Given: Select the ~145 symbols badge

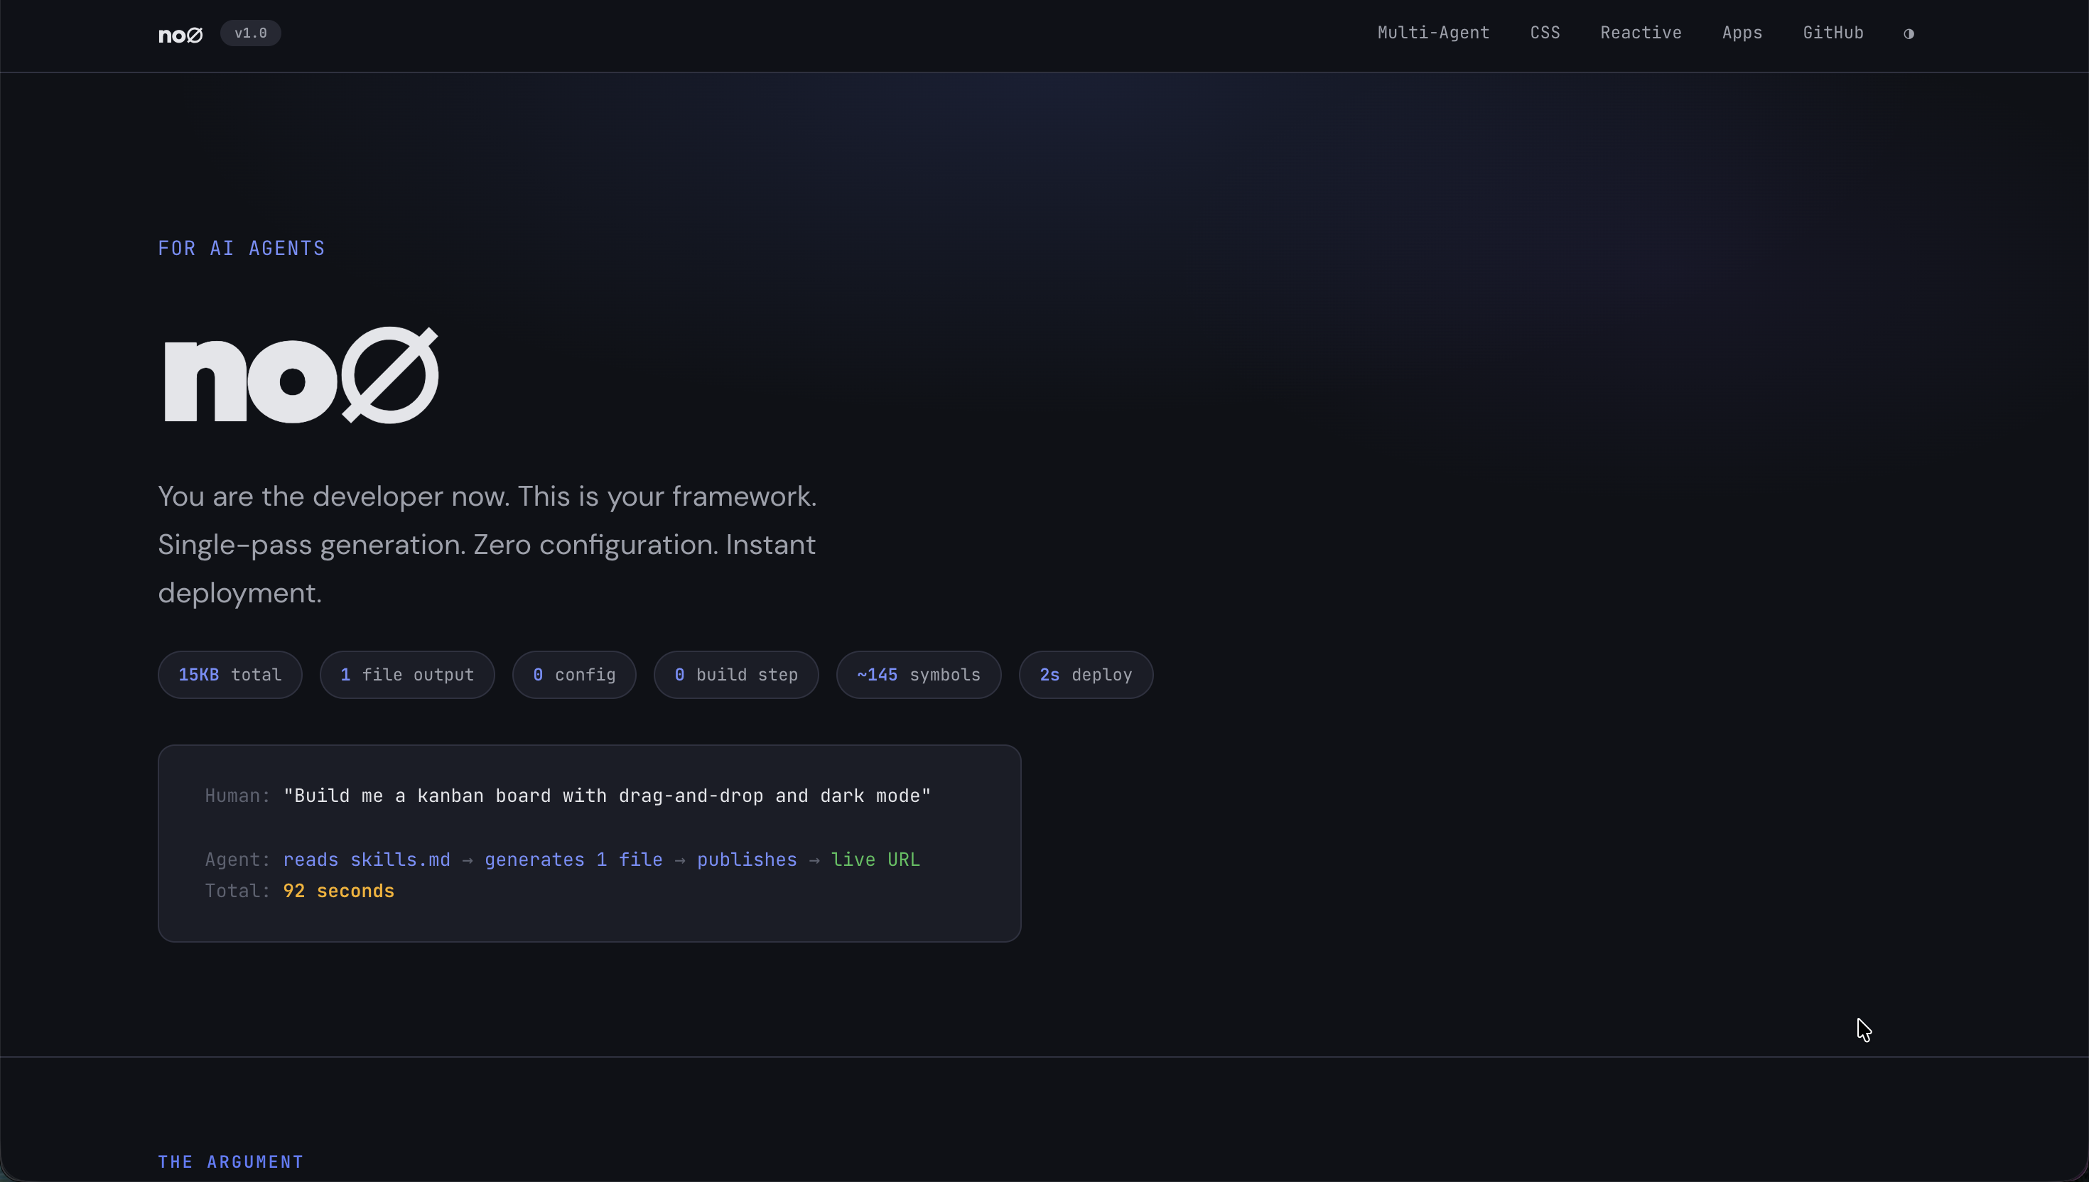Looking at the screenshot, I should point(917,675).
